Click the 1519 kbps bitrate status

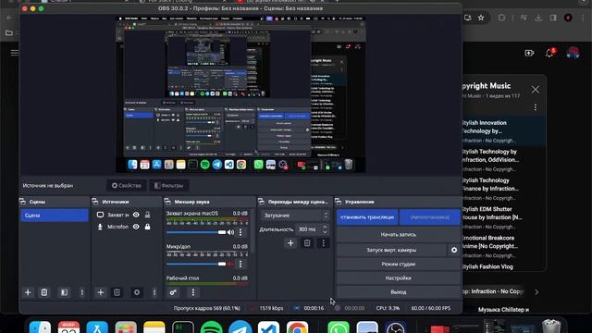tap(271, 308)
